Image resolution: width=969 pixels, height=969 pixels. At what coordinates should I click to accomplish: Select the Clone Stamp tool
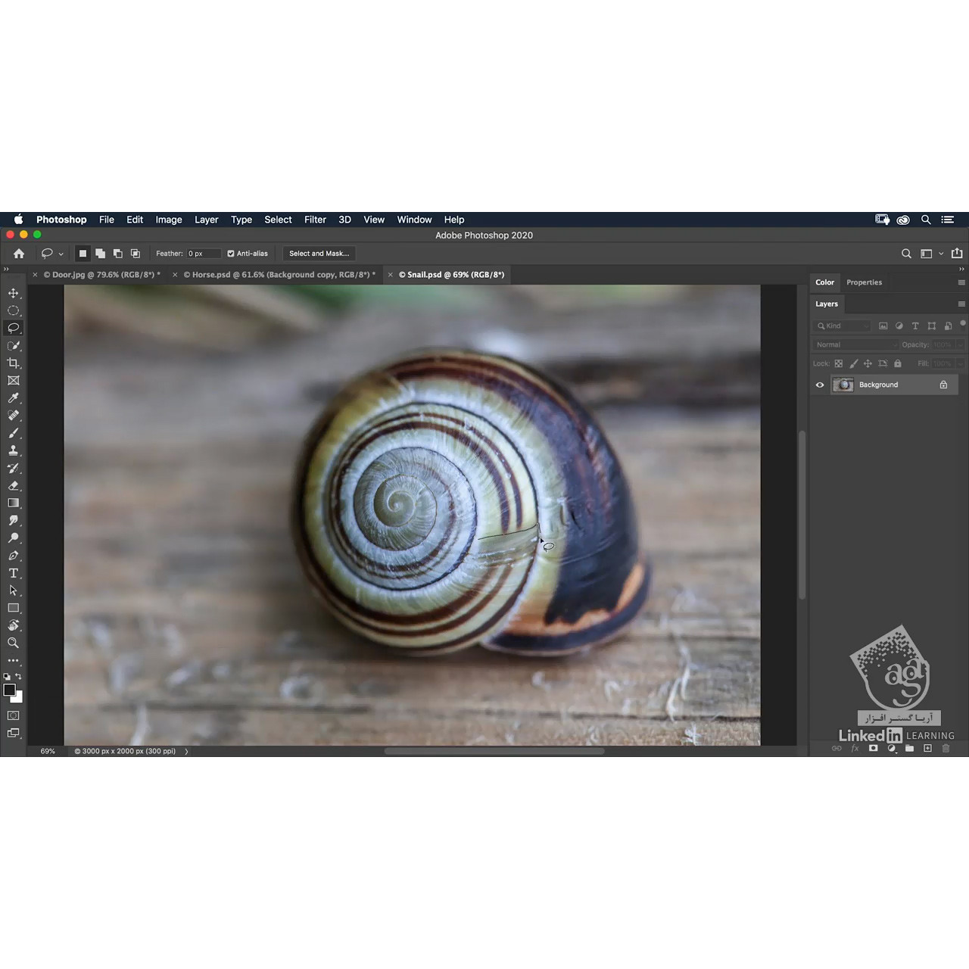pyautogui.click(x=14, y=450)
